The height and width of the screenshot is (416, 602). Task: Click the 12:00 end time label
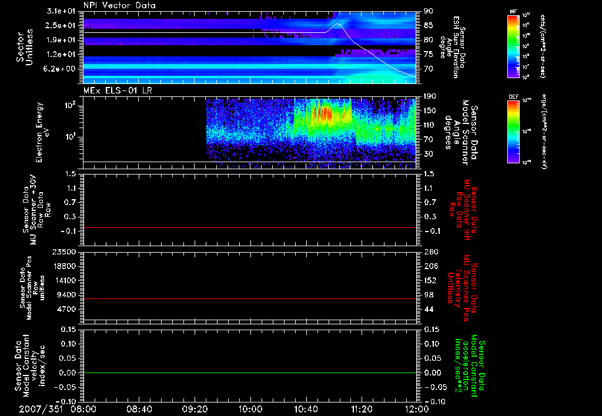tap(416, 408)
